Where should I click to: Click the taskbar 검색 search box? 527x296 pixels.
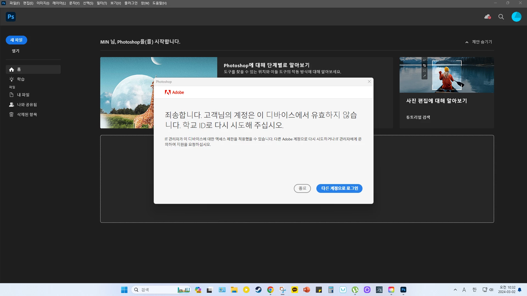point(161,290)
